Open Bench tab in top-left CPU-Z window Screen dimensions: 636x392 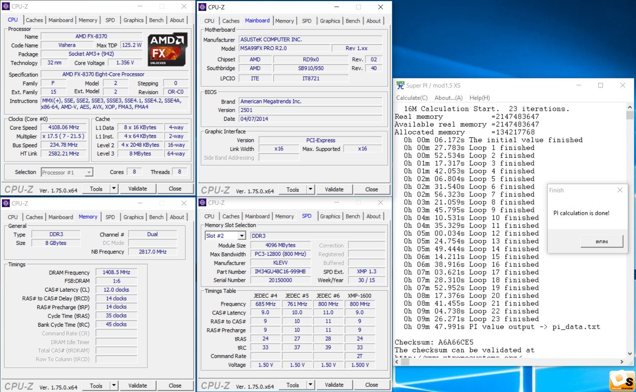(x=156, y=20)
